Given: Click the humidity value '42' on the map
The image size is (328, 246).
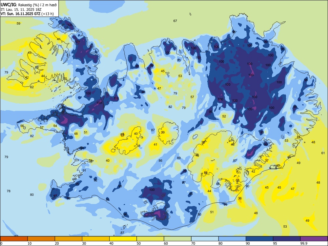Looking at the screenshot, I should [x=253, y=171].
